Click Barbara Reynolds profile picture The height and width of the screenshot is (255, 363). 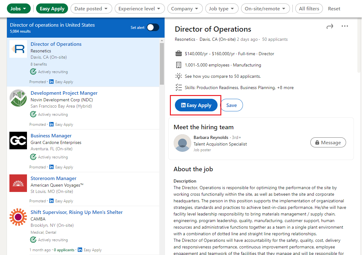click(182, 143)
